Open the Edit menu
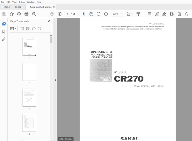The height and width of the screenshot is (141, 192). [x=8, y=2]
